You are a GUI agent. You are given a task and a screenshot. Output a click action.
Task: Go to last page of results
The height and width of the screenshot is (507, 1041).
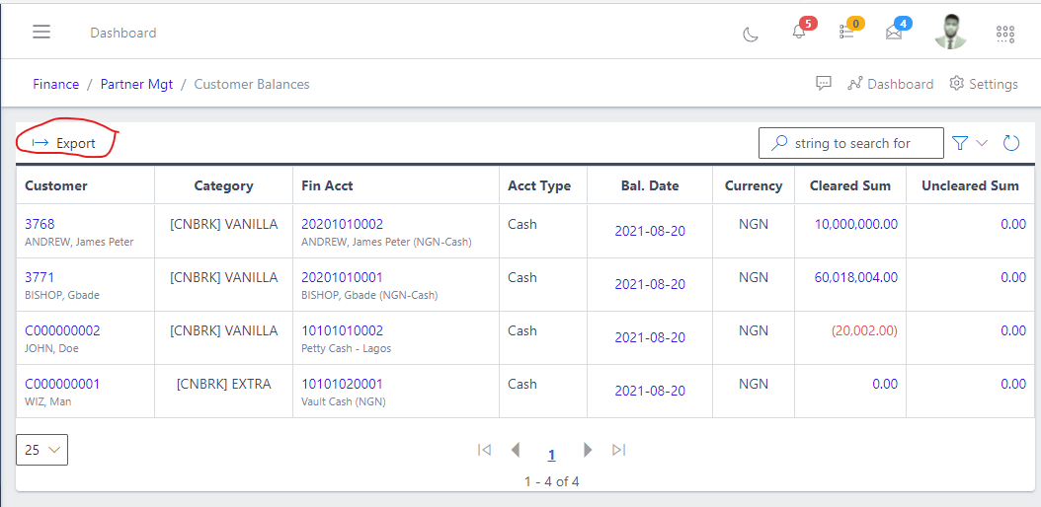pos(618,450)
